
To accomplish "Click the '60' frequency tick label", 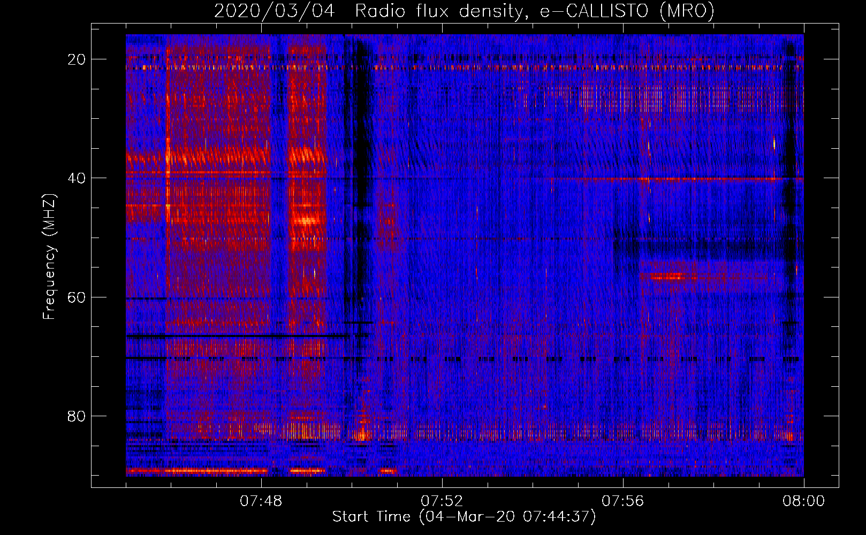I will (x=77, y=297).
